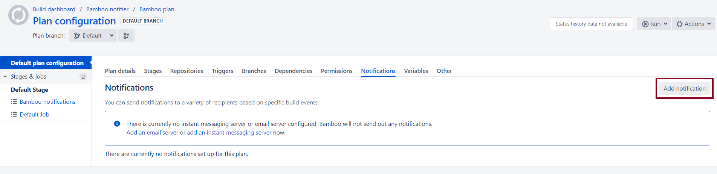Open add an instant messaging server link
Image resolution: width=717 pixels, height=174 pixels.
click(x=229, y=132)
